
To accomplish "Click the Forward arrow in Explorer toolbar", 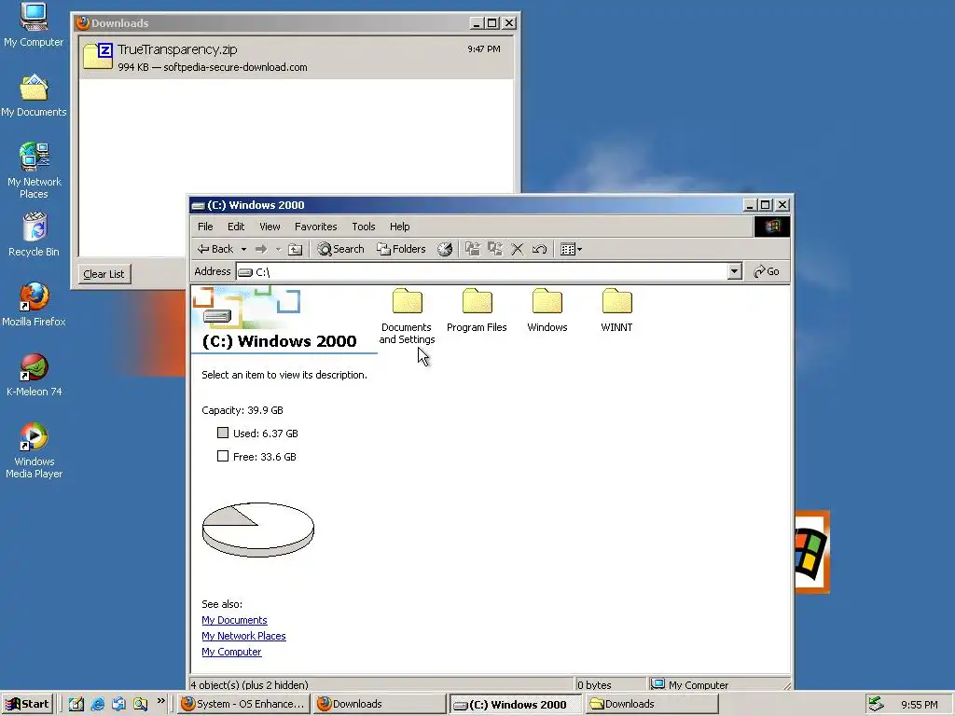I will (261, 249).
